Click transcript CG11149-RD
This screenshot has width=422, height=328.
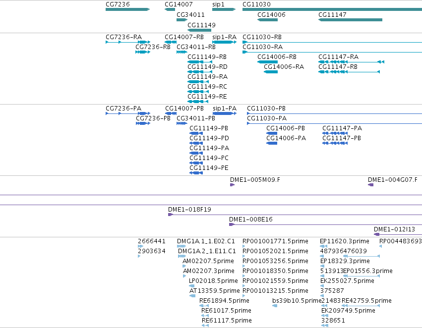[x=200, y=72]
